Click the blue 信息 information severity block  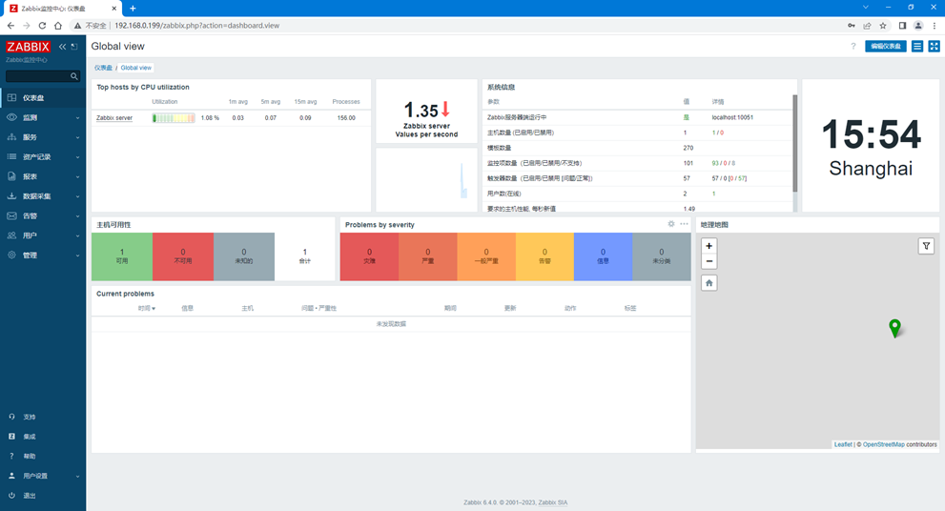click(604, 256)
